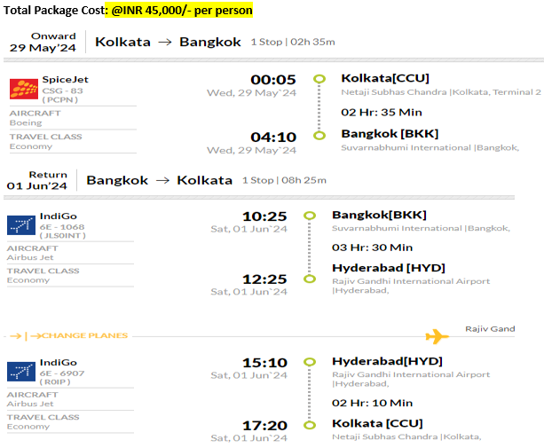Click the Hyderabad [HYD] arrival airport heading

tap(389, 268)
